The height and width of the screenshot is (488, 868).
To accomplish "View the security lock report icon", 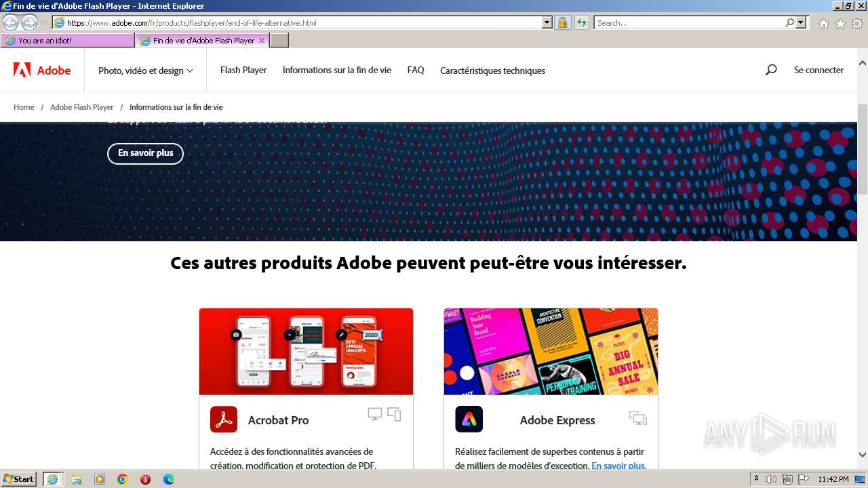I will [562, 22].
